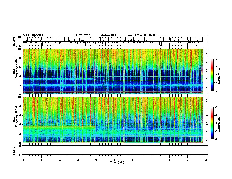Click inside the ch.1 spectrogram plot
This screenshot has width=232, height=179.
[x=113, y=71]
